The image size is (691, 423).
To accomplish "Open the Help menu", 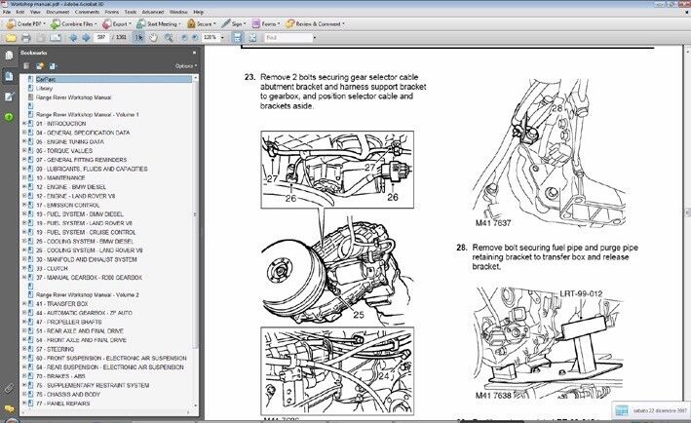I will coord(199,12).
